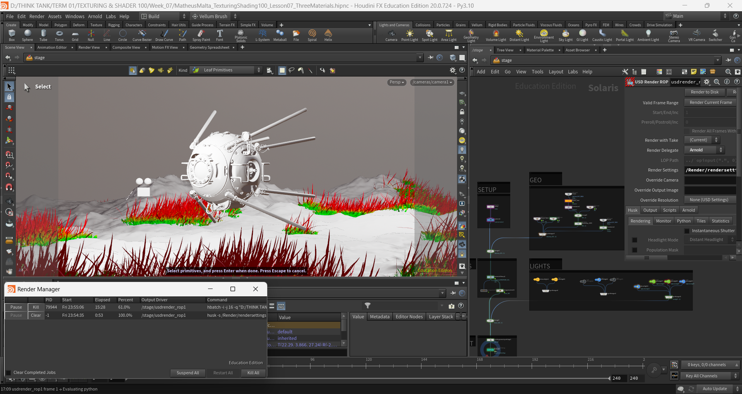Open the Render Delegate Arnold dropdown

[x=704, y=150]
